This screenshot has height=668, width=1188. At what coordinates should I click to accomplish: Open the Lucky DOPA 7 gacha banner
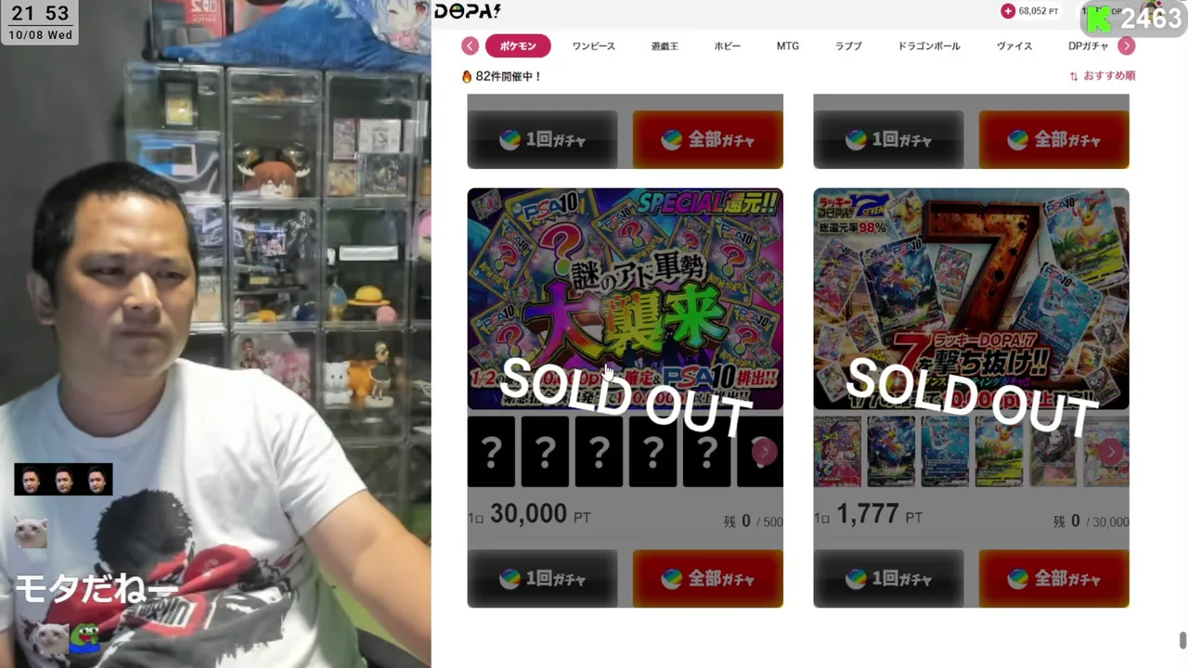pos(971,299)
